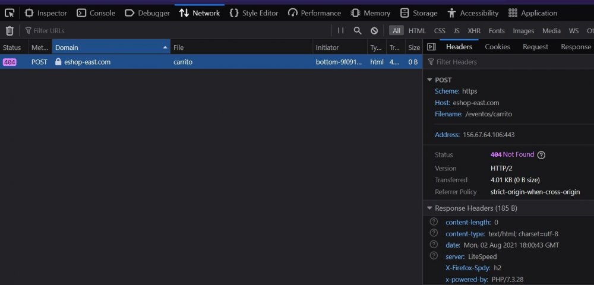Viewport: 594px width, 285px height.
Task: Collapse the Response Headers section
Action: pos(429,208)
